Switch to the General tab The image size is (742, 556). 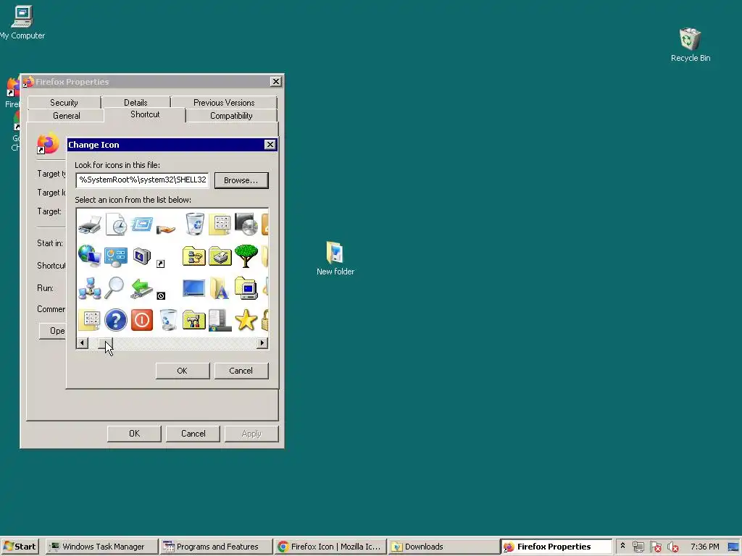(x=66, y=116)
